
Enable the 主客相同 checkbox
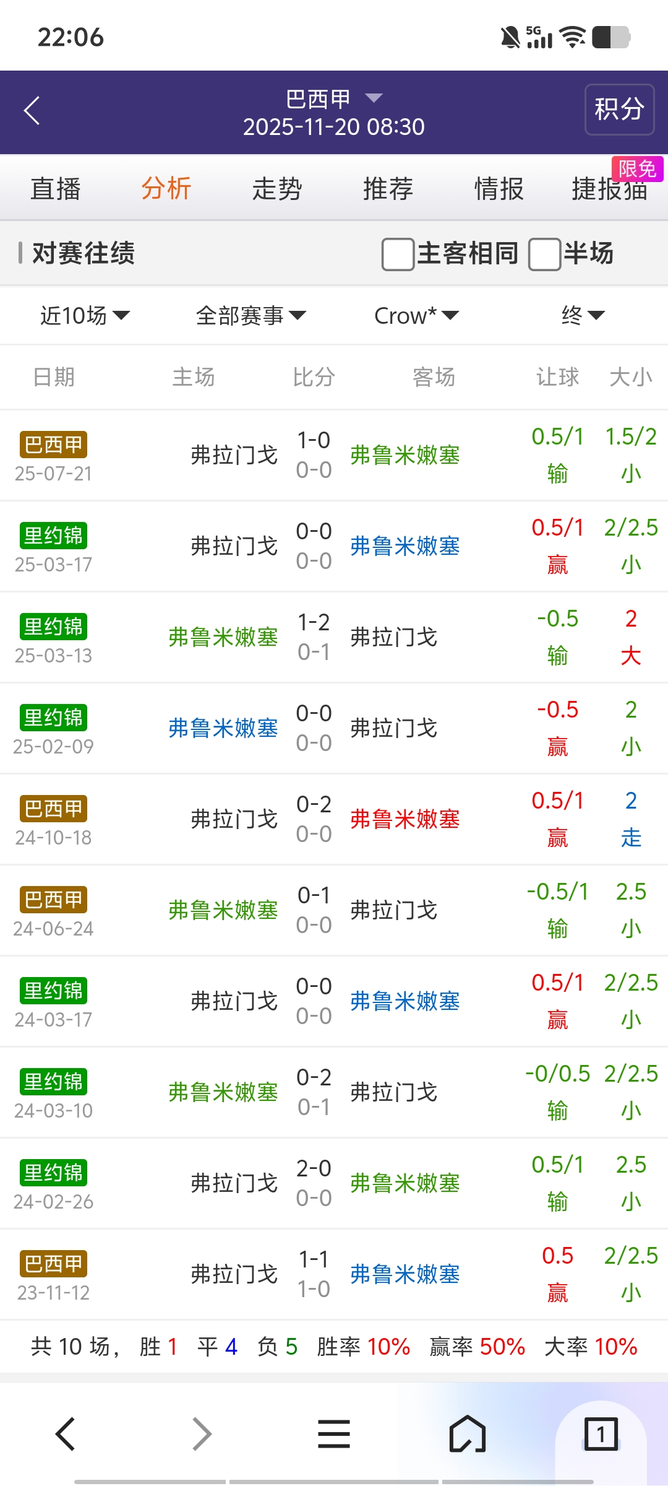point(398,254)
